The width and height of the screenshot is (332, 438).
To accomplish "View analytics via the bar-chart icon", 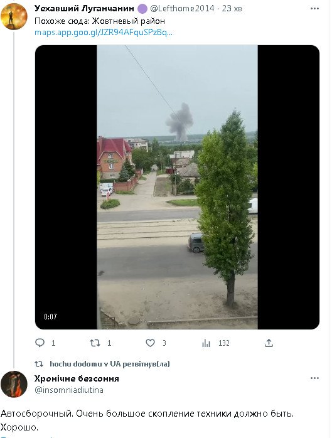I will click(206, 343).
